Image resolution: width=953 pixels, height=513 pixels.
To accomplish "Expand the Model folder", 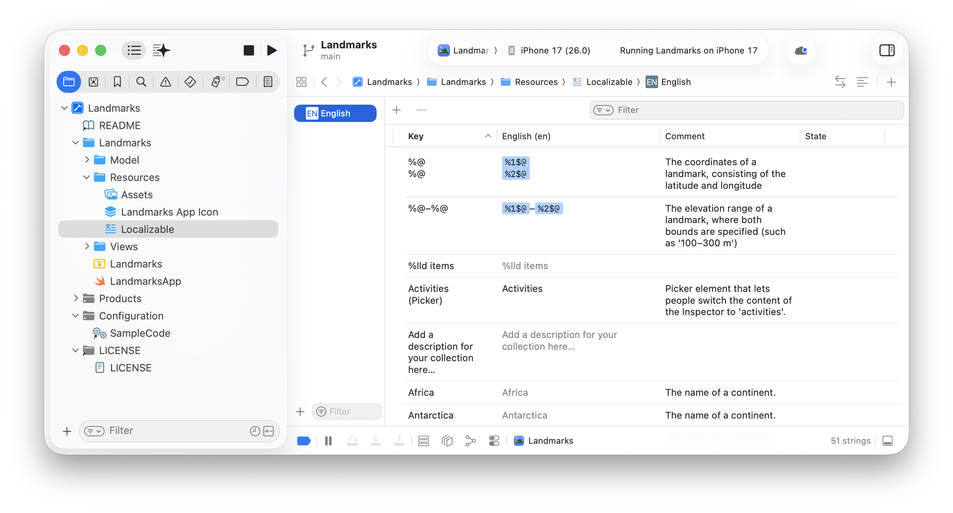I will pos(87,160).
